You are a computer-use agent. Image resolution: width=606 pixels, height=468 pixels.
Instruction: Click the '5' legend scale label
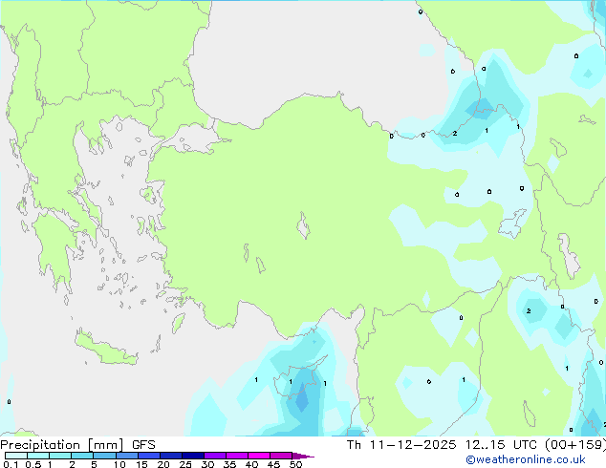pyautogui.click(x=94, y=464)
